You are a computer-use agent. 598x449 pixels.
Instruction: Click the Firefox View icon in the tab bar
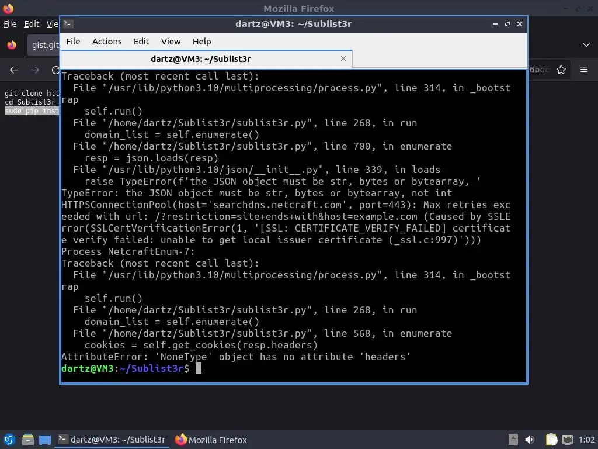click(x=12, y=45)
